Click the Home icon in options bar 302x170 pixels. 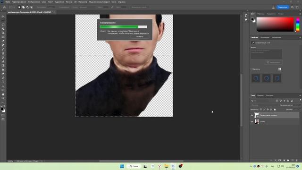[x=4, y=7]
